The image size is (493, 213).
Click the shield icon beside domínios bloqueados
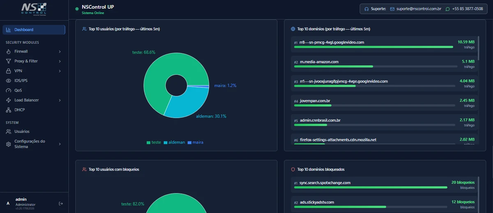point(293,169)
